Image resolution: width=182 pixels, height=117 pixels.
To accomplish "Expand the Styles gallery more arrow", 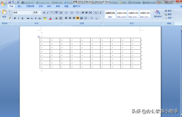I will (152, 17).
